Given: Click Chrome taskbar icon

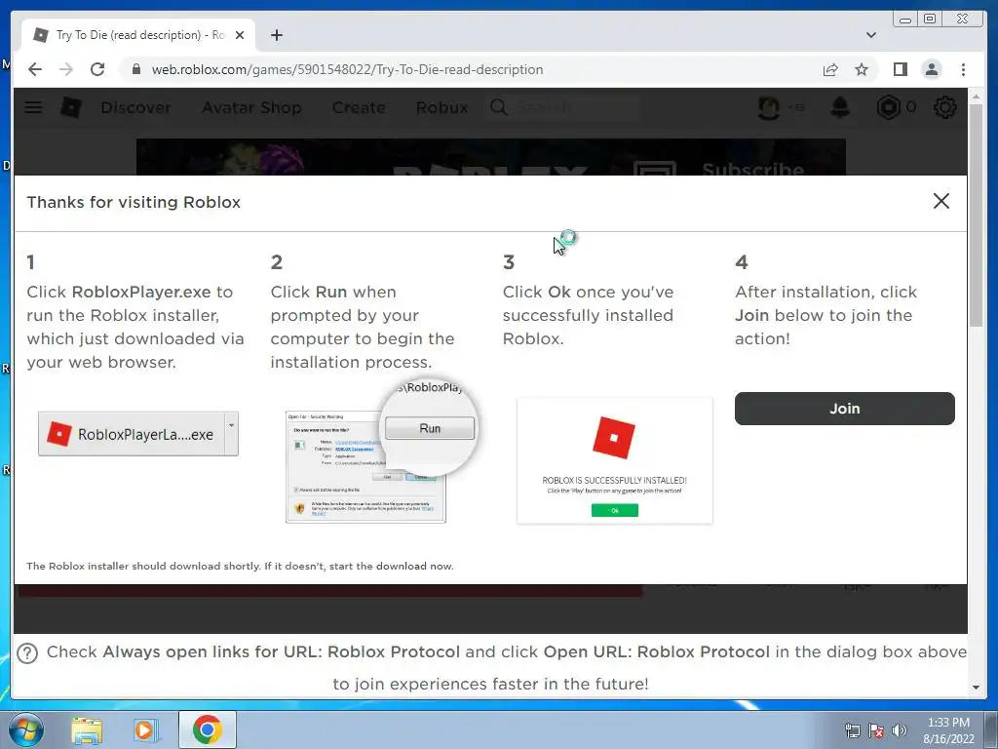Looking at the screenshot, I should [x=207, y=729].
